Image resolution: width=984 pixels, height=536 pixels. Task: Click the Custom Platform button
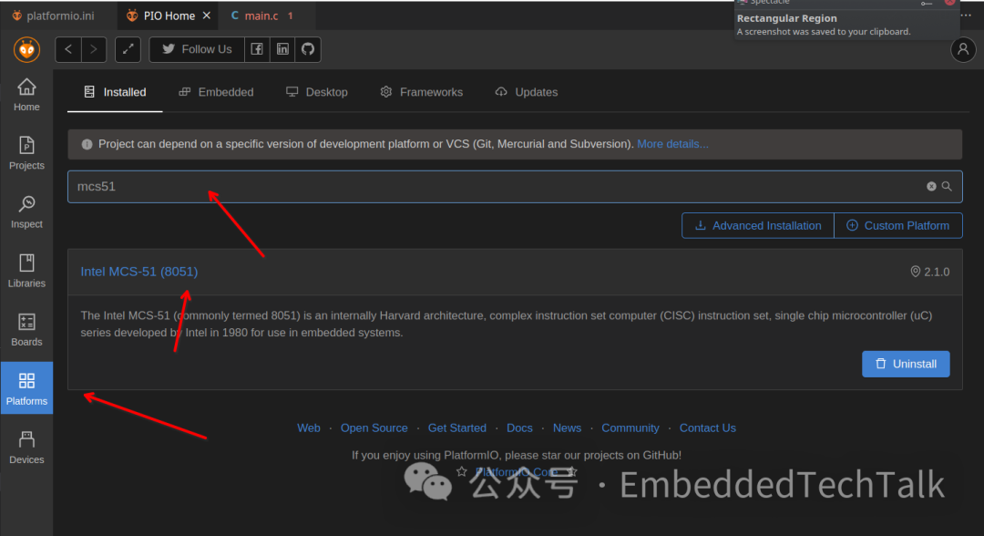[x=898, y=225]
